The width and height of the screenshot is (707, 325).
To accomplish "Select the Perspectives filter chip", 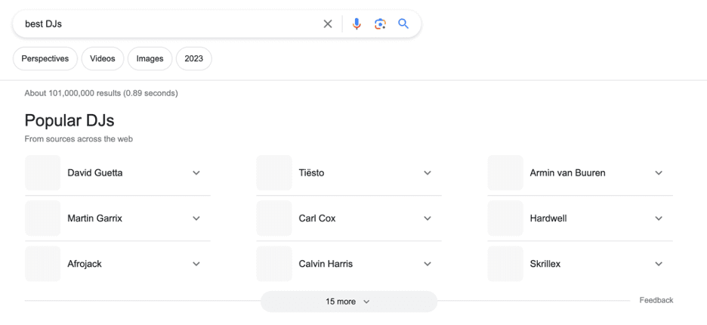I will (x=45, y=59).
